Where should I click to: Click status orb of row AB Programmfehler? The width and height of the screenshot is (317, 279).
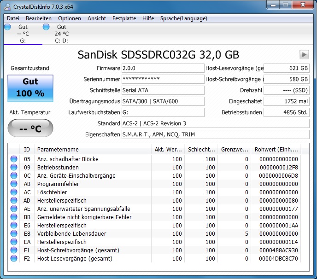click(x=14, y=184)
